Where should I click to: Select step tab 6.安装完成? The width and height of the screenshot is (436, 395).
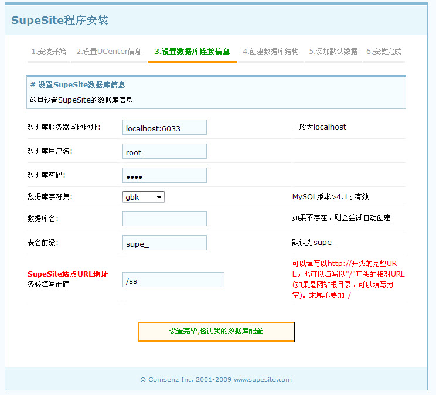[x=384, y=52]
